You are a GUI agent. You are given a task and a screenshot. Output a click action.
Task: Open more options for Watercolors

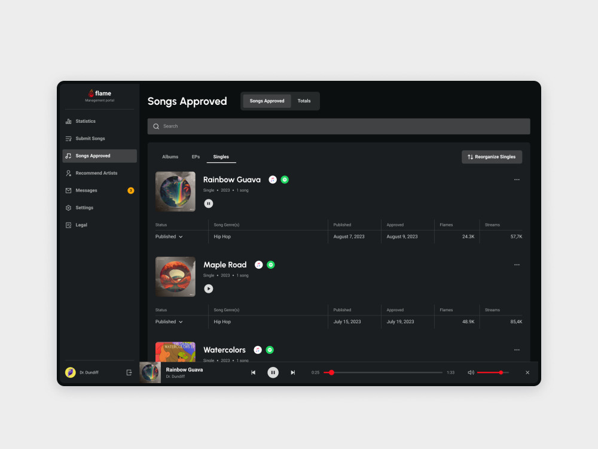517,350
